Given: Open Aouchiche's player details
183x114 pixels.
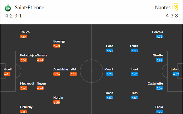Looking at the screenshot, I should point(60,69).
